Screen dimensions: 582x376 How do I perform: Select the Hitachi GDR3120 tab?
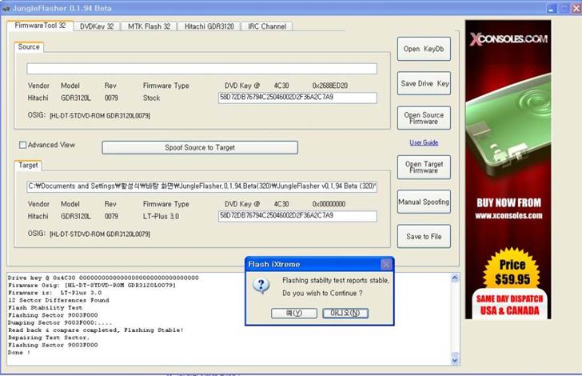[x=209, y=26]
